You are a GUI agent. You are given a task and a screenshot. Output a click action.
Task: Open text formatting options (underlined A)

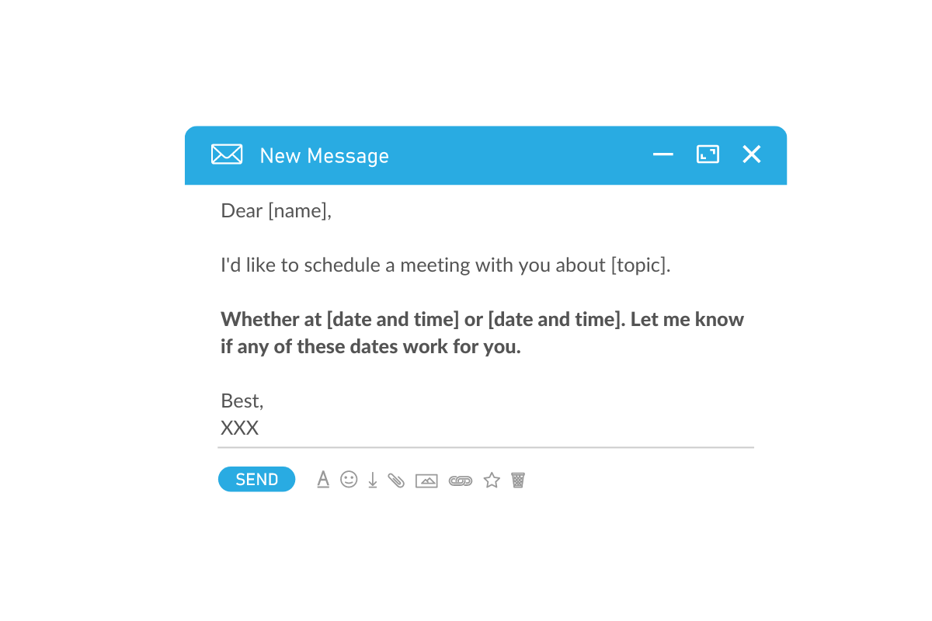pos(323,480)
